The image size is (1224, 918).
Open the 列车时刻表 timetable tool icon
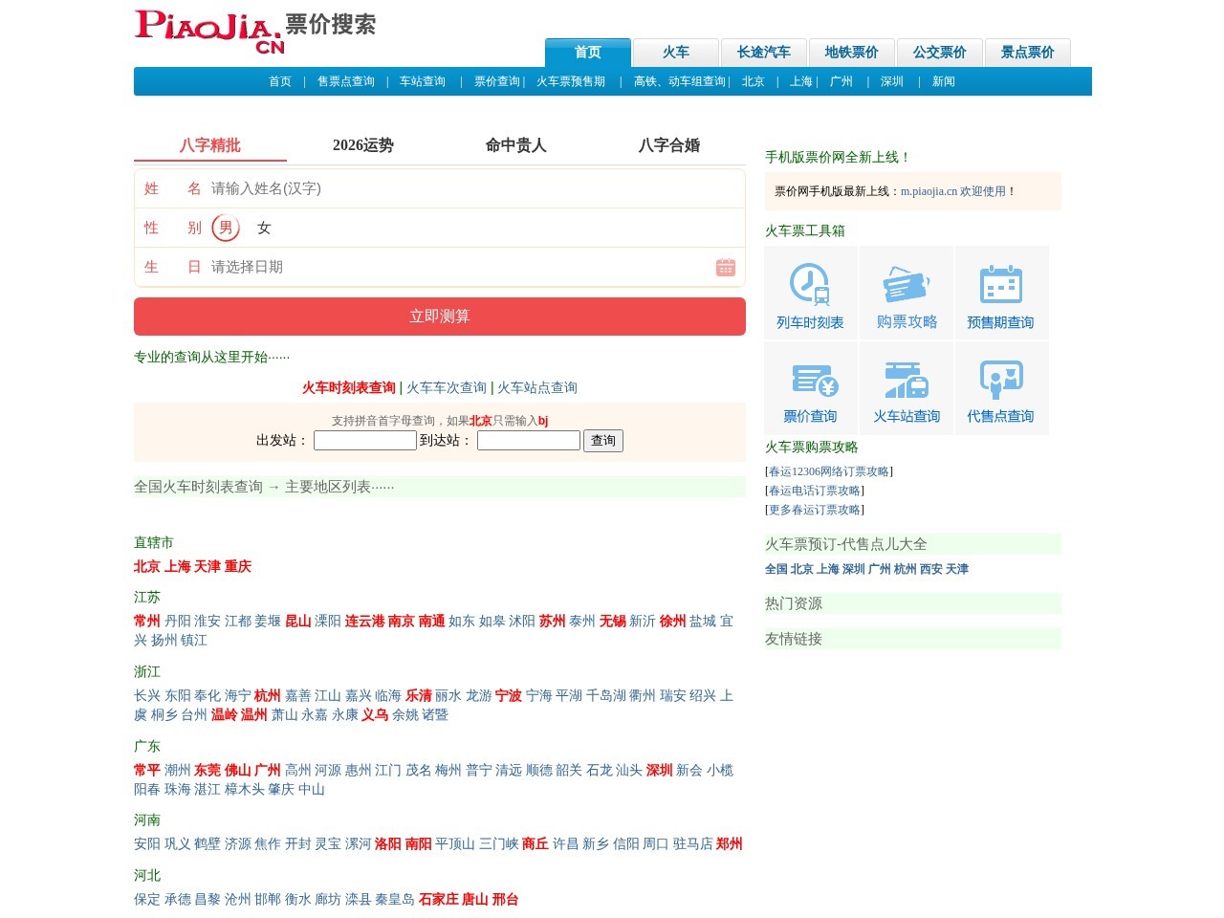point(810,293)
